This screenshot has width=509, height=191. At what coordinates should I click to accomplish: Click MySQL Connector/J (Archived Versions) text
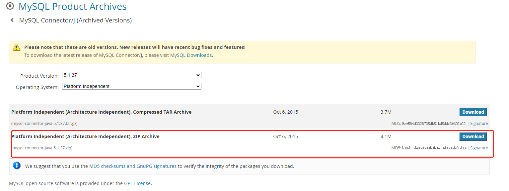click(x=75, y=20)
